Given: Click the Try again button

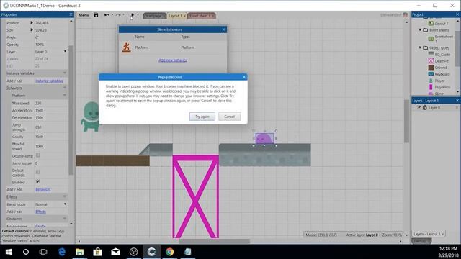Looking at the screenshot, I should point(202,117).
